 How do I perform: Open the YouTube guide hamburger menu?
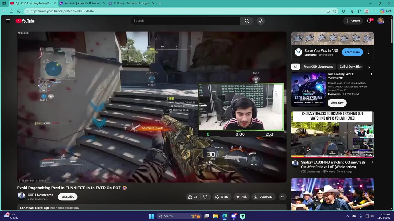click(8, 21)
